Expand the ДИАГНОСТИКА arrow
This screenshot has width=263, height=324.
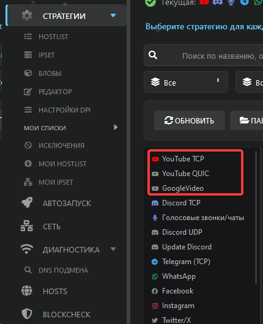click(x=113, y=249)
